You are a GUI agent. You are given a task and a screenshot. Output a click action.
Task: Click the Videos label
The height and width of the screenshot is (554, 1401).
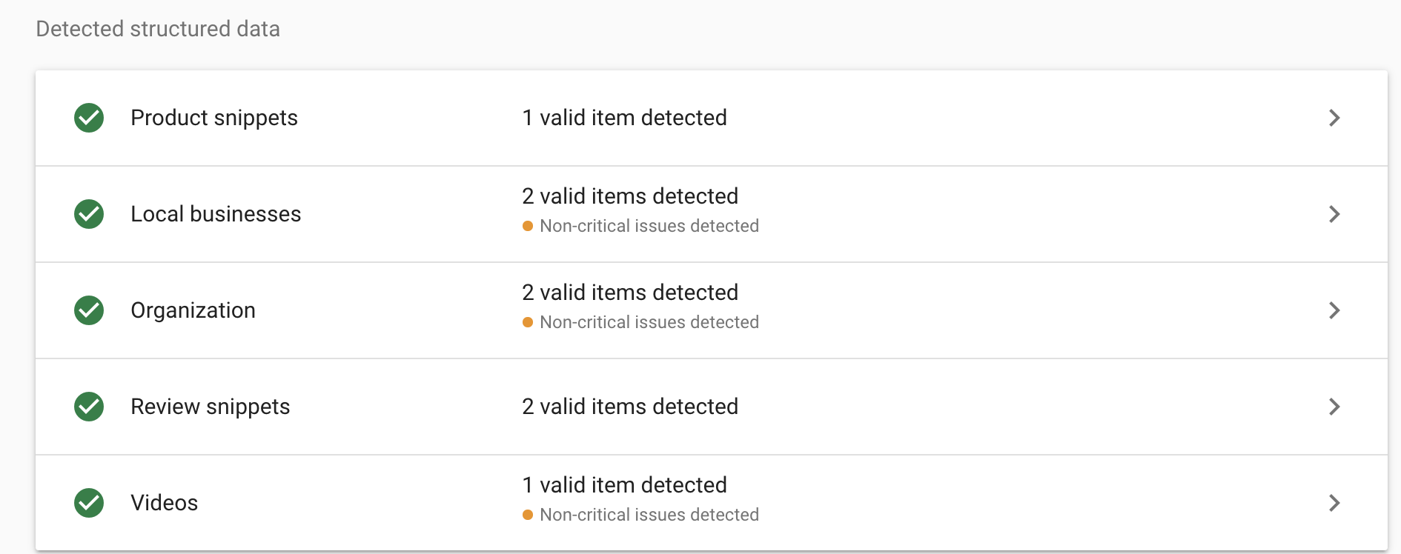(164, 503)
